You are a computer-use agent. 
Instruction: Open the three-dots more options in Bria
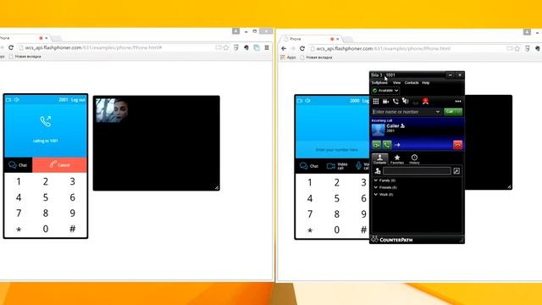point(458,102)
